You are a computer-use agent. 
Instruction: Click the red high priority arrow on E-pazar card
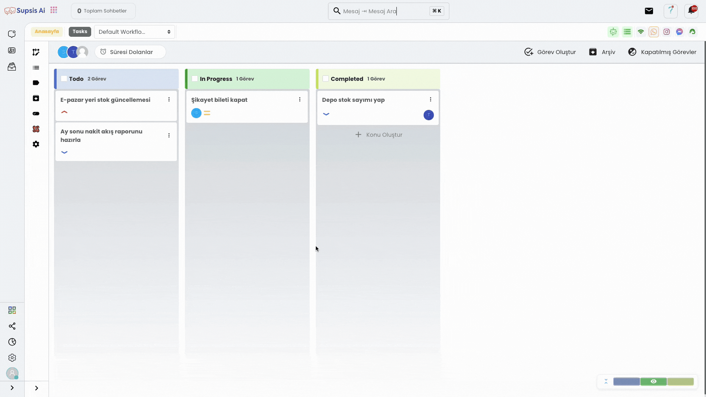[x=64, y=112]
